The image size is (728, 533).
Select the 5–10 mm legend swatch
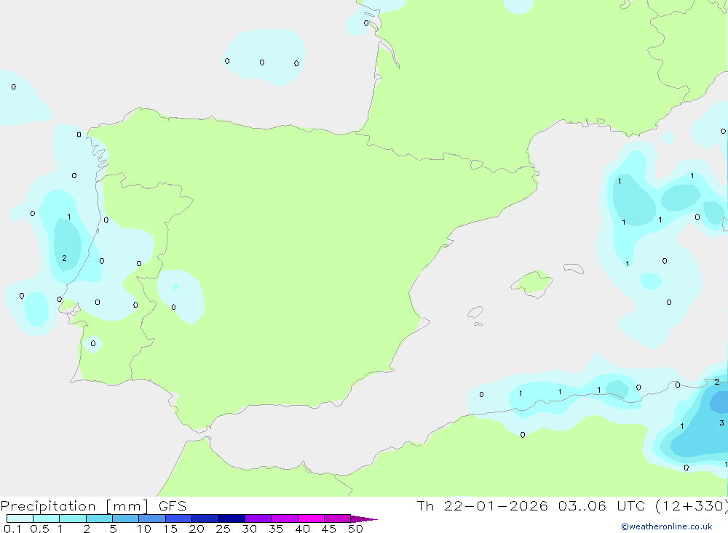(126, 518)
